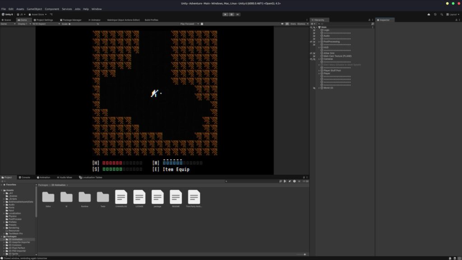Open the File menu

[x=4, y=9]
